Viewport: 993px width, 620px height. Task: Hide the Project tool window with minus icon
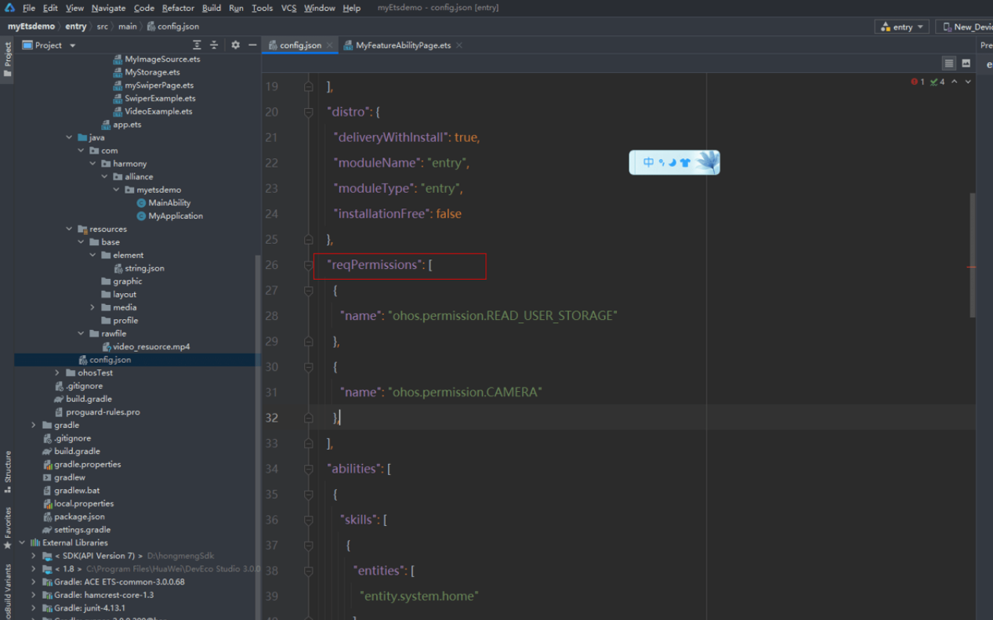point(252,45)
